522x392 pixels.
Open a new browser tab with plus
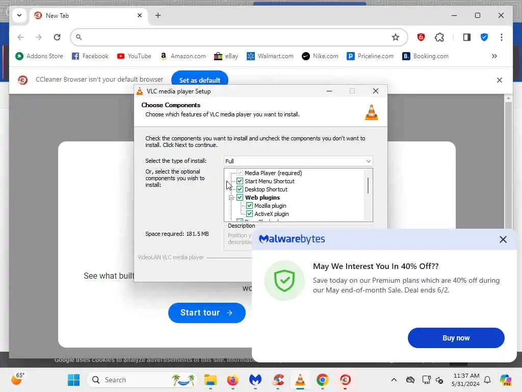(x=158, y=15)
